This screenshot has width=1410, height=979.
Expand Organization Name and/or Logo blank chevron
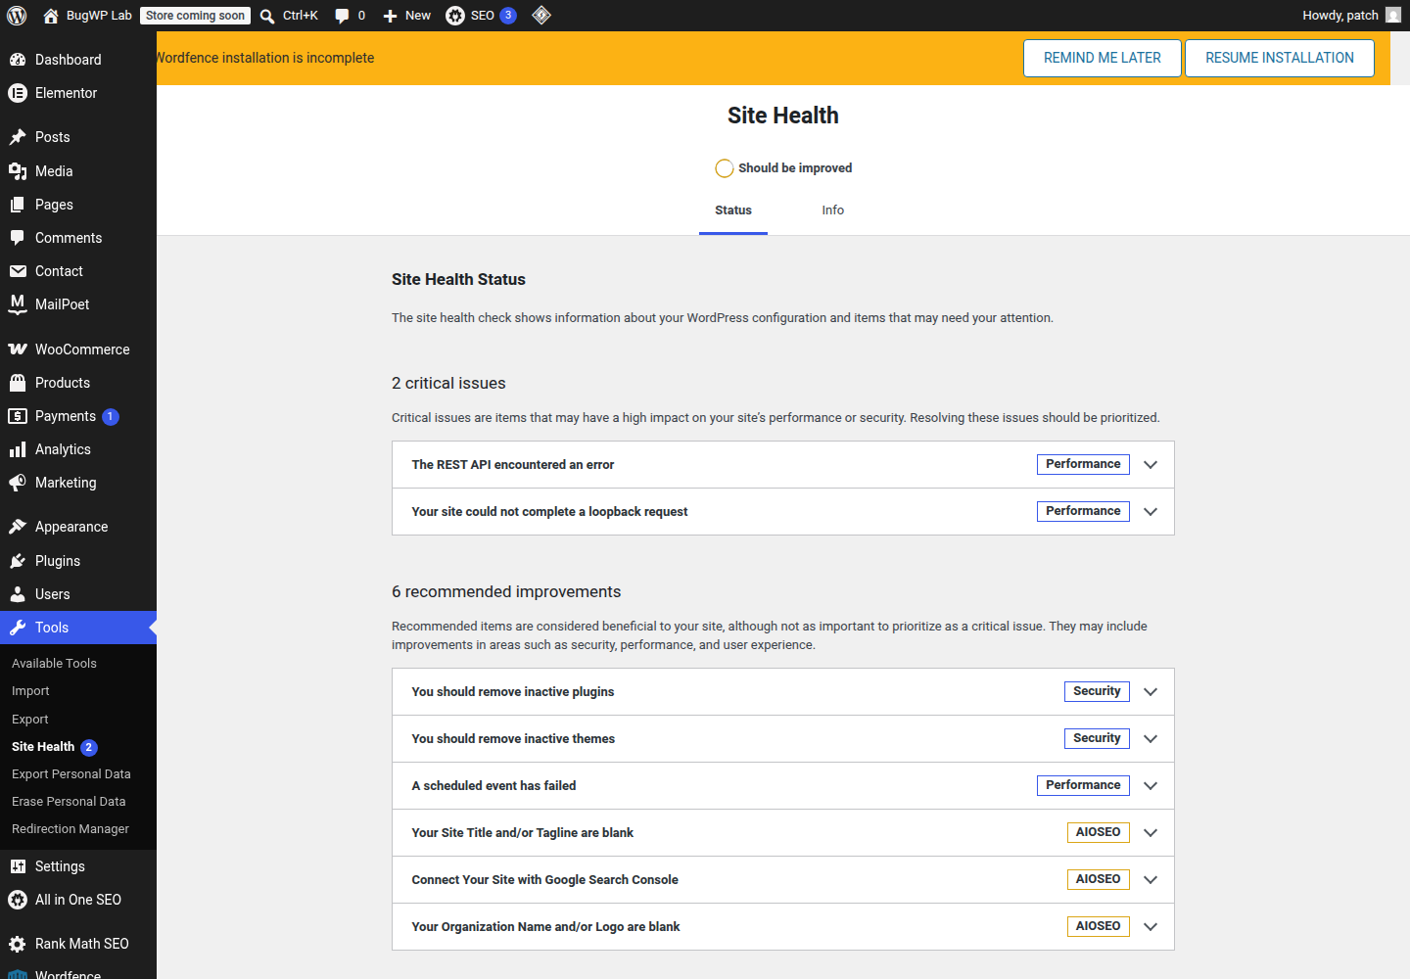coord(1151,927)
